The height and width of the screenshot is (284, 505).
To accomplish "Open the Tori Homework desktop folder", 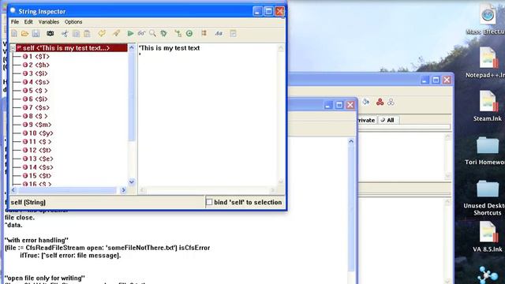I will 488,151.
